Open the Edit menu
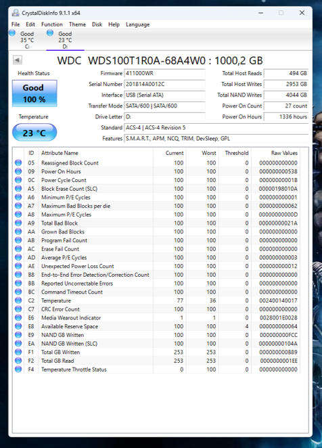The height and width of the screenshot is (448, 322). click(30, 24)
